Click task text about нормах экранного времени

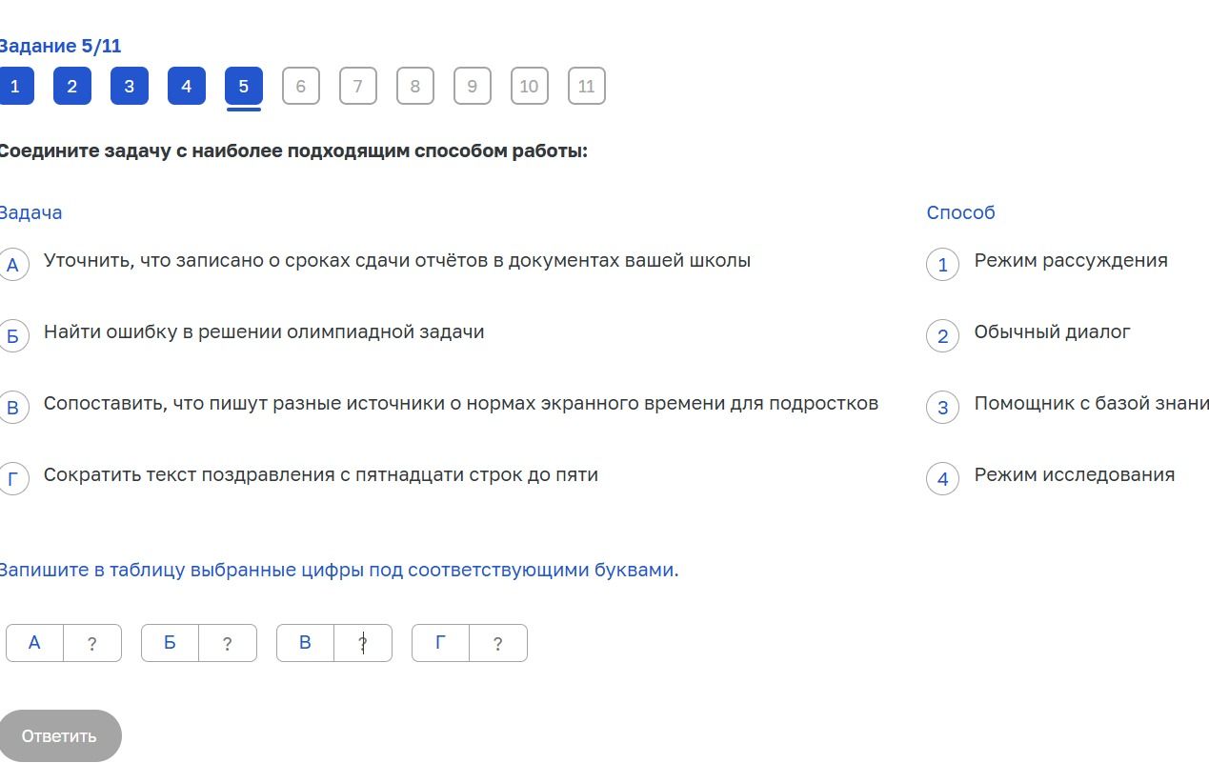461,404
